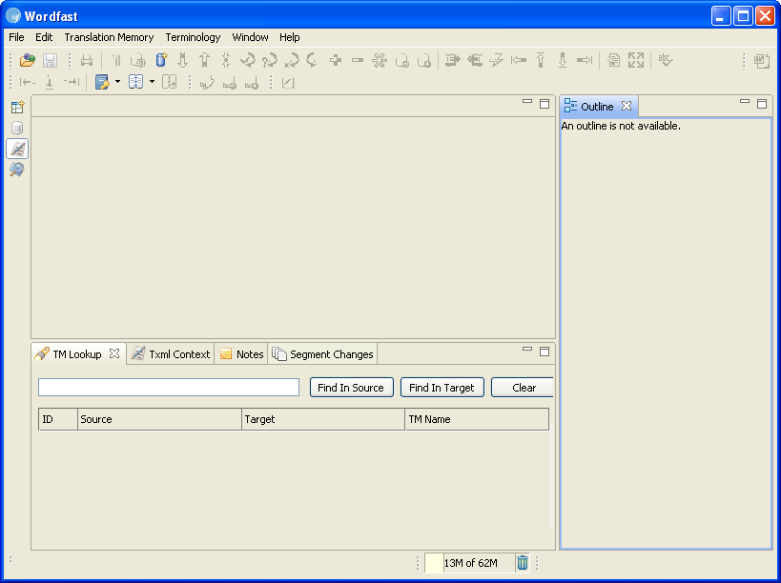Image resolution: width=781 pixels, height=583 pixels.
Task: Click the Find In Source button
Action: click(352, 388)
